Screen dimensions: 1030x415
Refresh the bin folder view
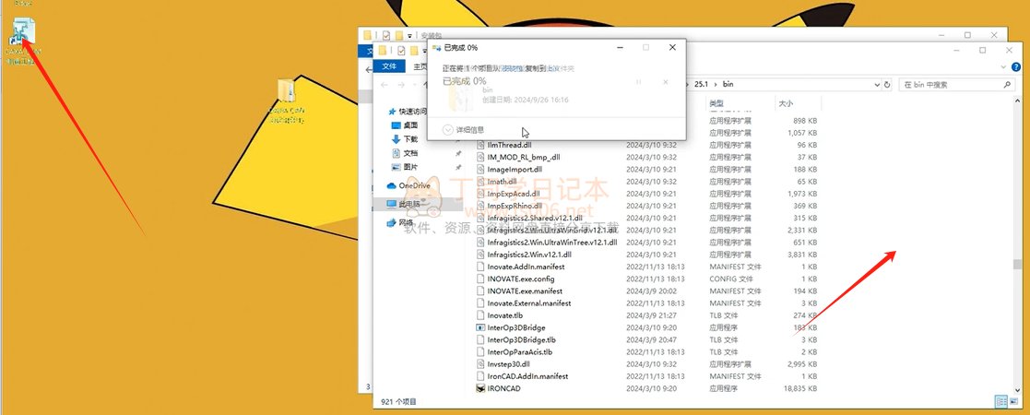(887, 85)
